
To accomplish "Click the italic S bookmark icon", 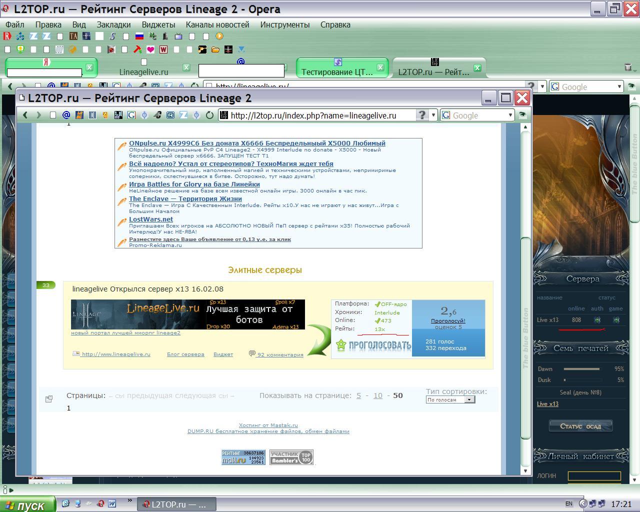I will [x=112, y=36].
